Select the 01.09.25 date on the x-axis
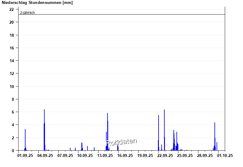The height and width of the screenshot is (167, 243). pyautogui.click(x=25, y=155)
